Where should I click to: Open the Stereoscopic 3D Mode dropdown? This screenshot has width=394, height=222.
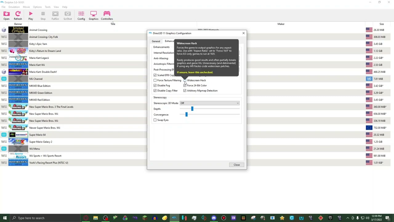[210, 103]
